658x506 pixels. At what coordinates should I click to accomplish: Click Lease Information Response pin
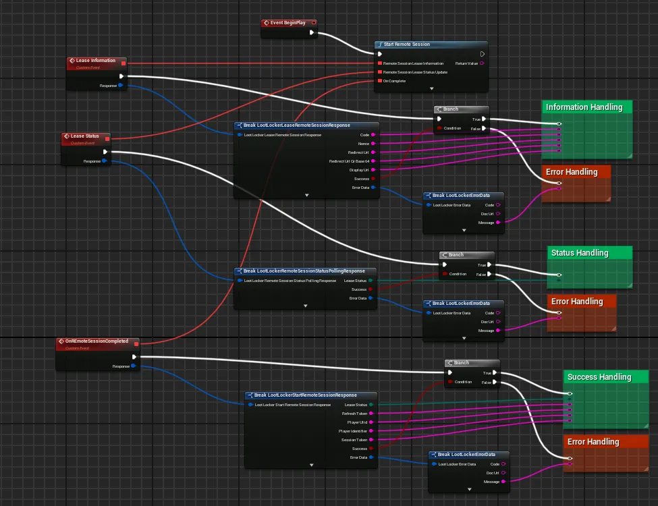[x=120, y=85]
